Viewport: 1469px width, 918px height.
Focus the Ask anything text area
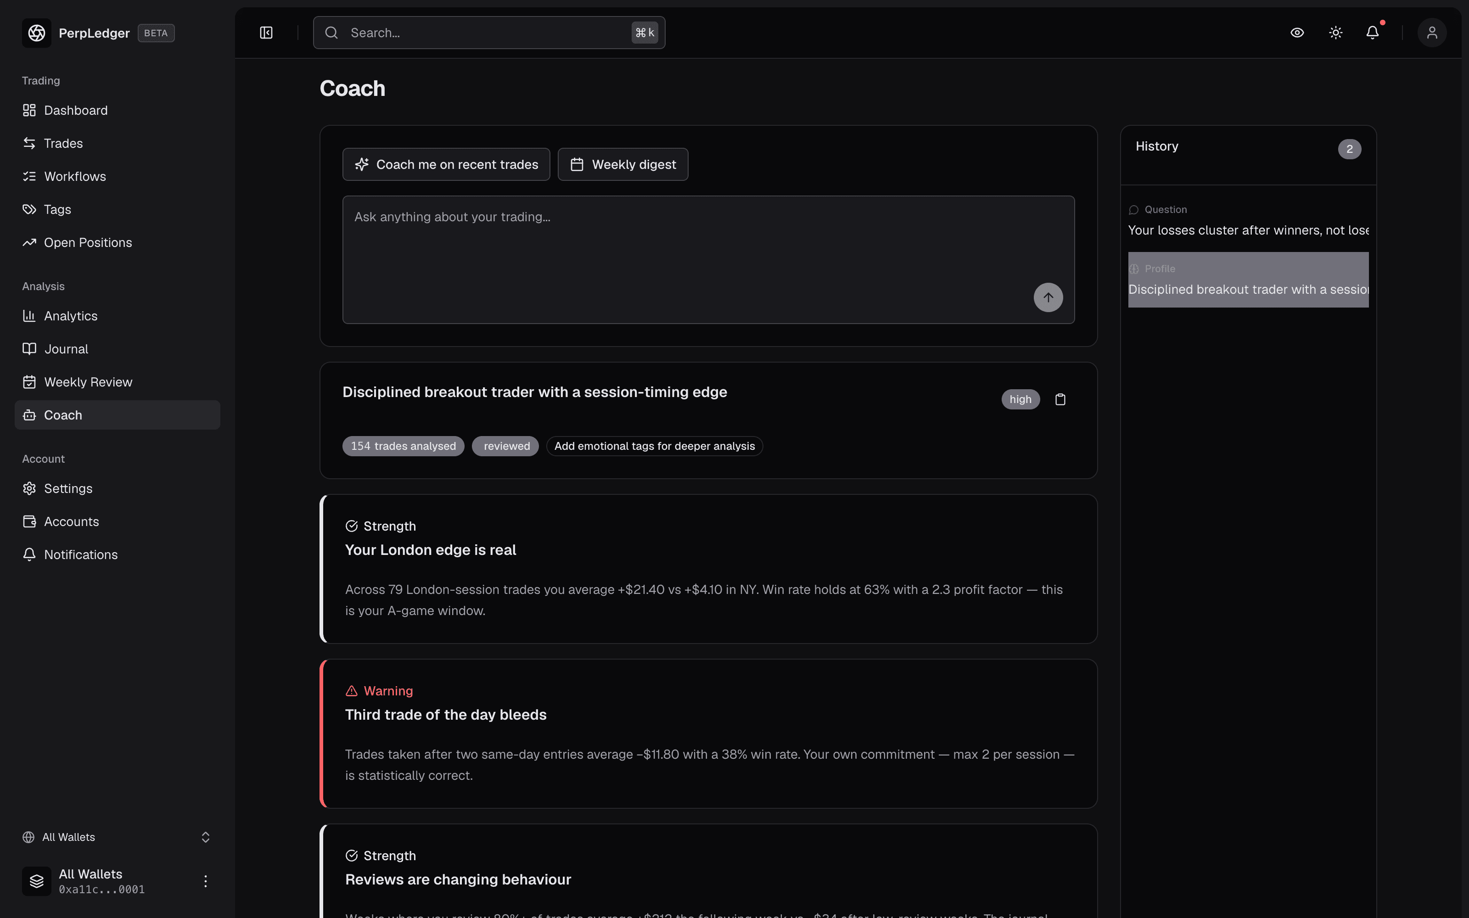coord(708,260)
